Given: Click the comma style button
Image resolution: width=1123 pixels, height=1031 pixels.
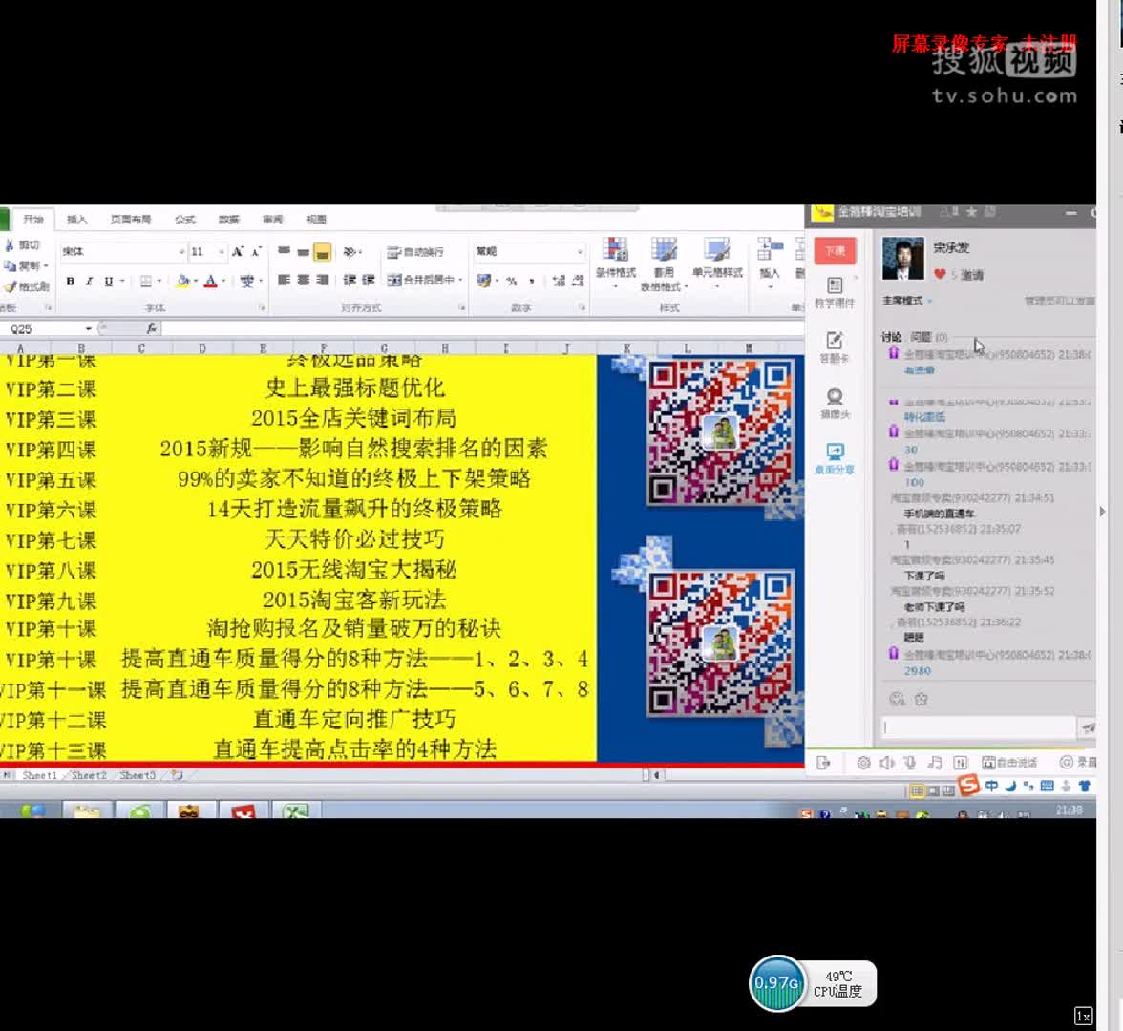Looking at the screenshot, I should (531, 281).
